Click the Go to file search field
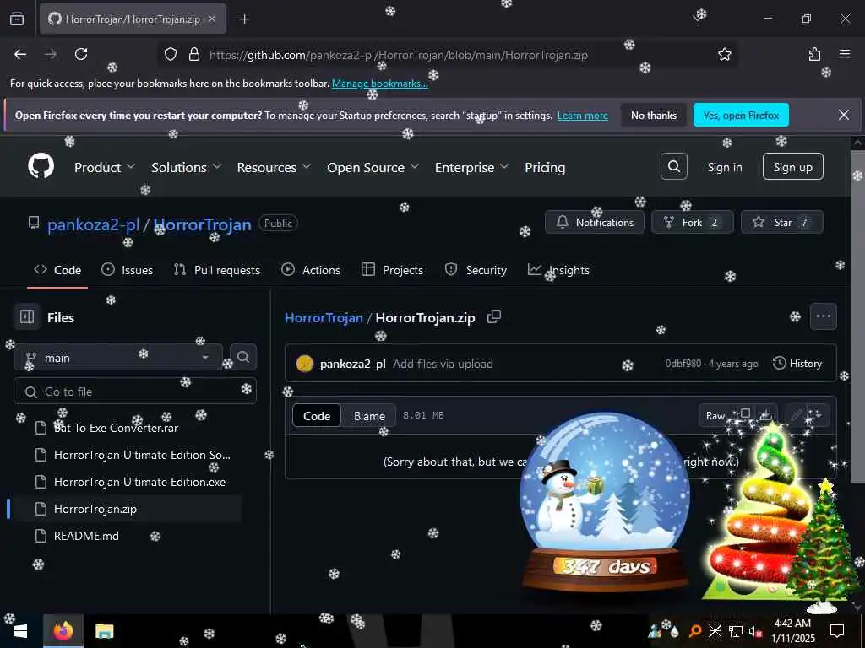The image size is (865, 648). (x=135, y=391)
